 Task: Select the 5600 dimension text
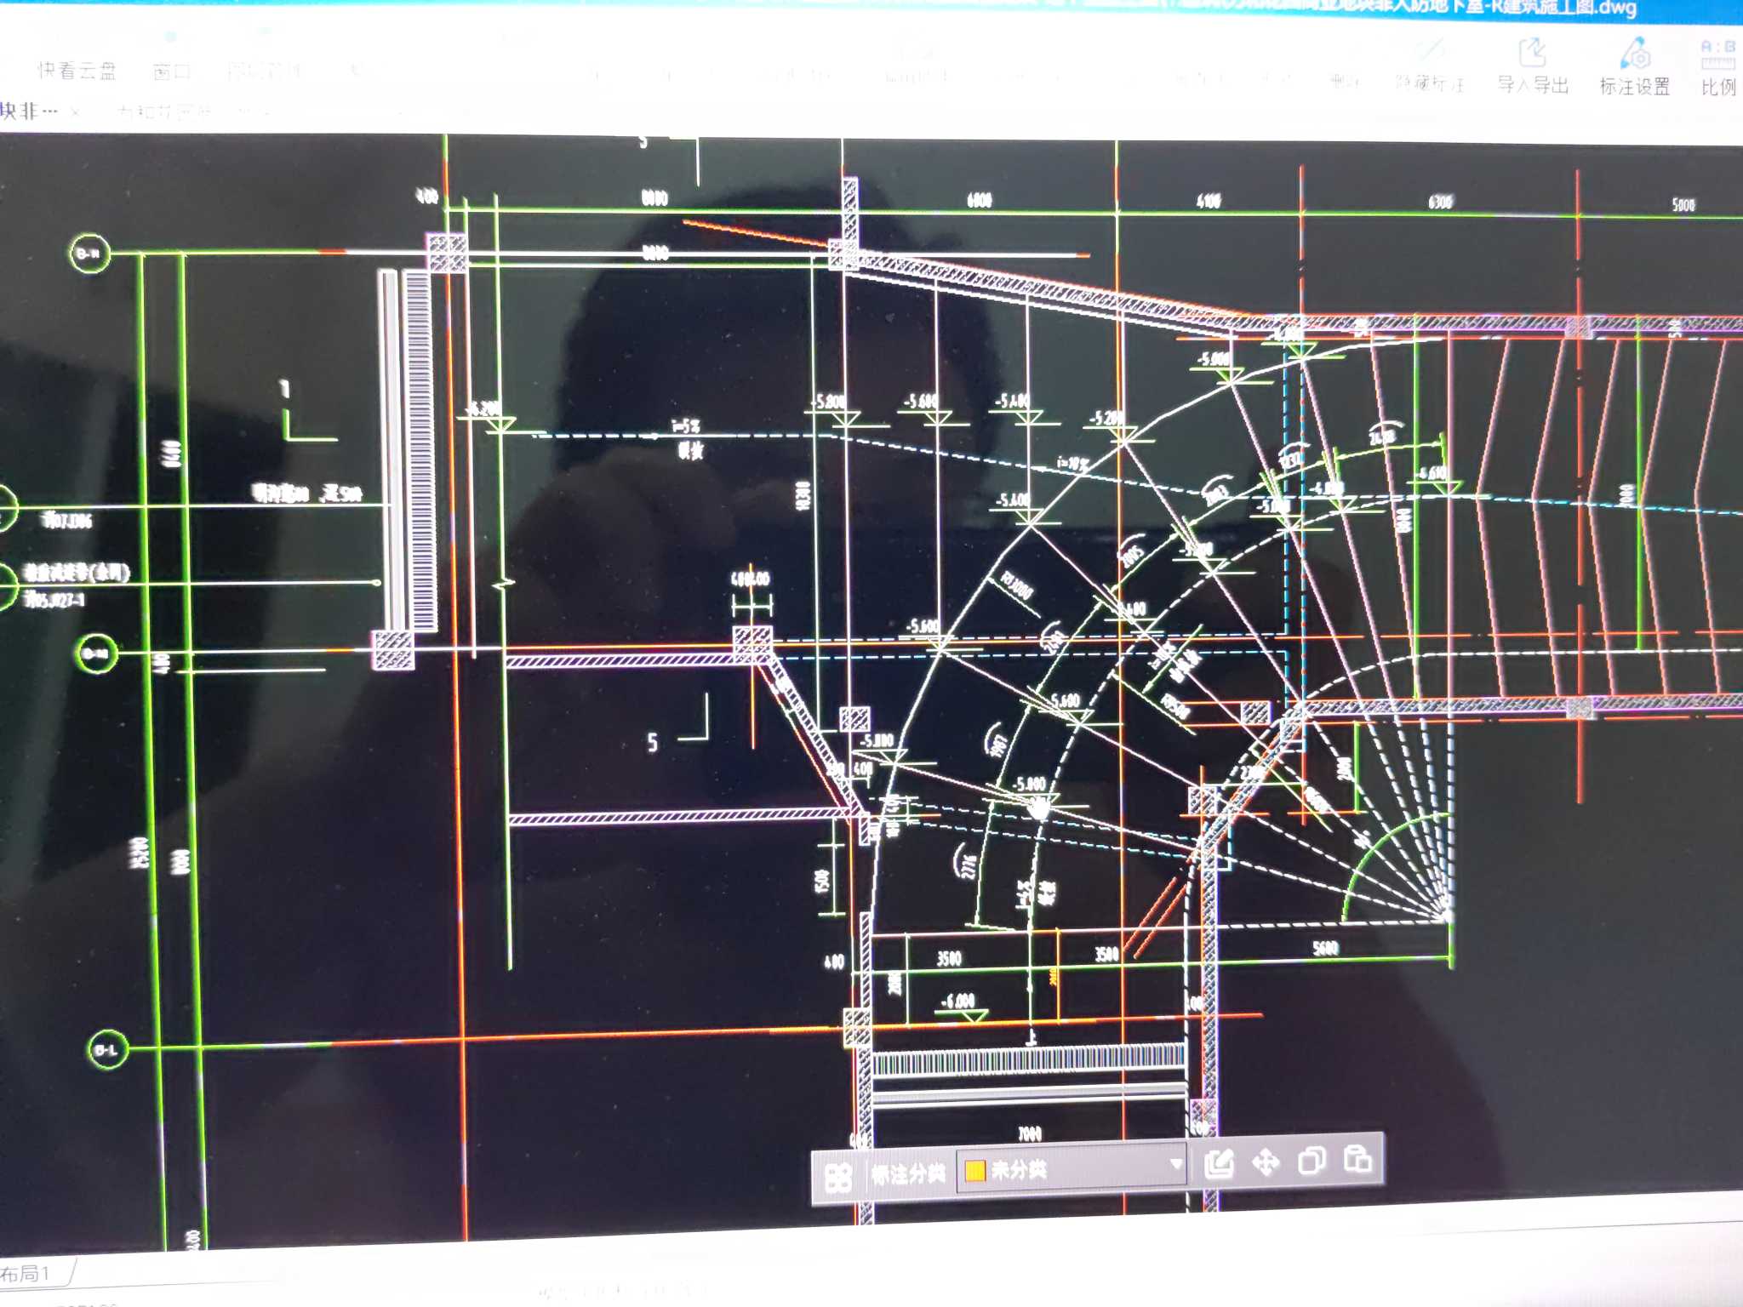[1325, 948]
